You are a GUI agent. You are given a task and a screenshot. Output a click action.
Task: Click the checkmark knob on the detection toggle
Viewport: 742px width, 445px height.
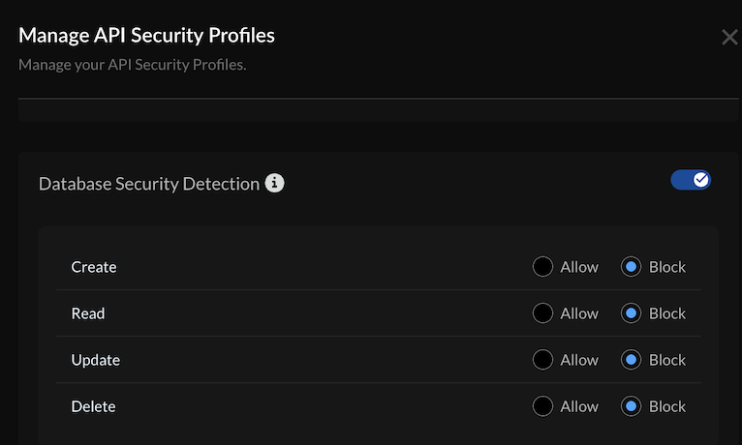point(701,180)
